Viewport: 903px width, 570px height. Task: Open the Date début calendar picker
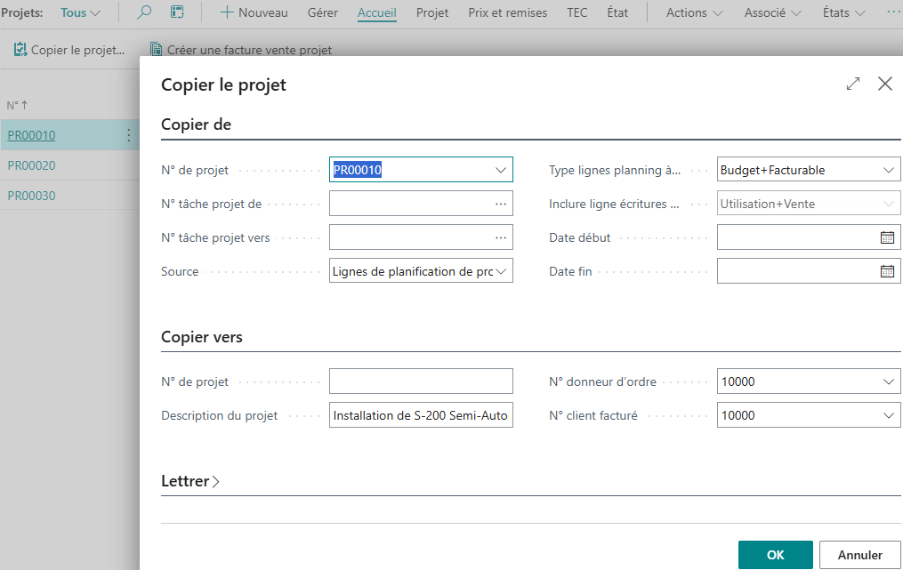click(x=887, y=237)
